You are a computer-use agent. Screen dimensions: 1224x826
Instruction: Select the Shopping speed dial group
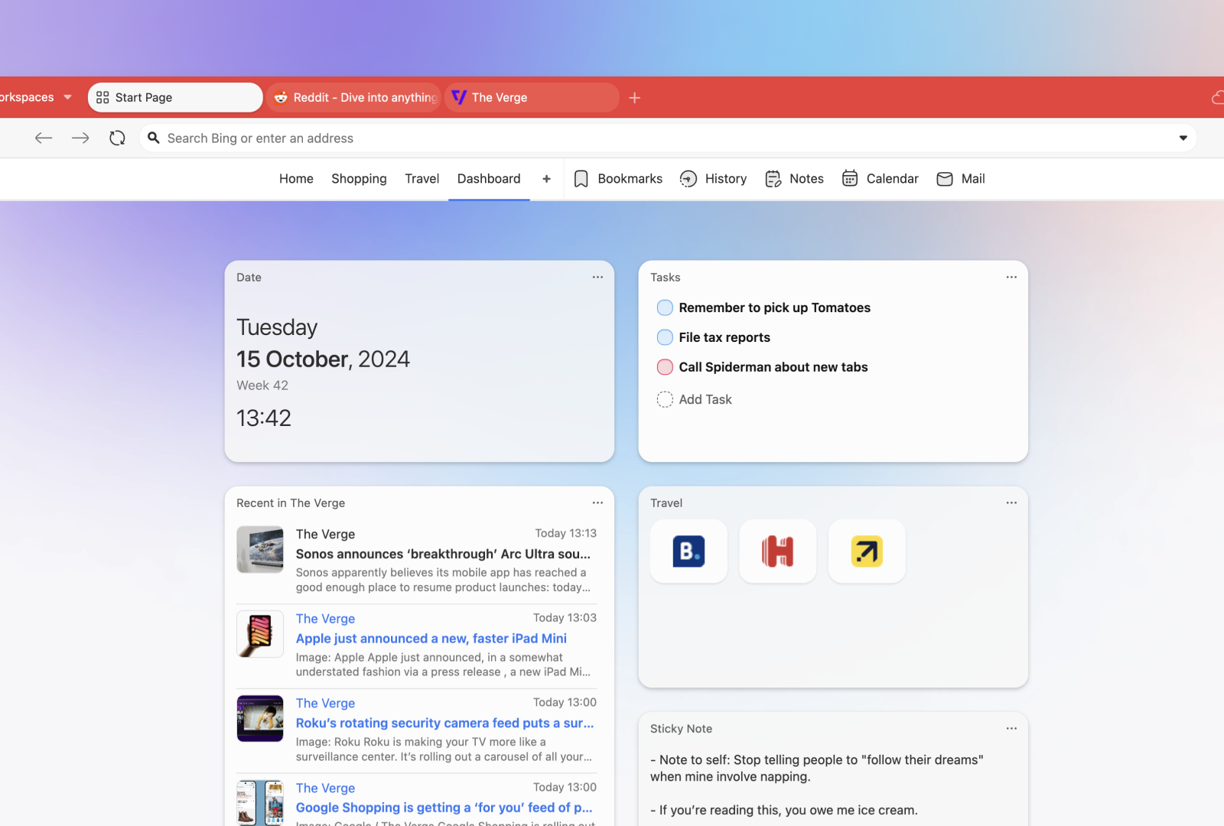[359, 179]
